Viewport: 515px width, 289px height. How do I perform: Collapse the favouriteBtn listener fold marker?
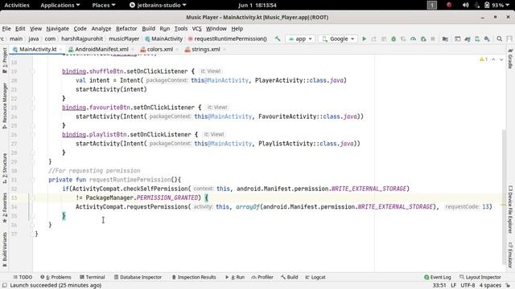[x=32, y=108]
